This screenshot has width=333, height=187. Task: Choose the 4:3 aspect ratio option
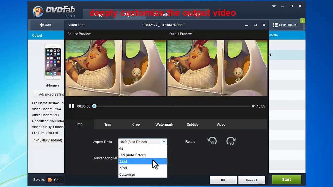pyautogui.click(x=143, y=148)
